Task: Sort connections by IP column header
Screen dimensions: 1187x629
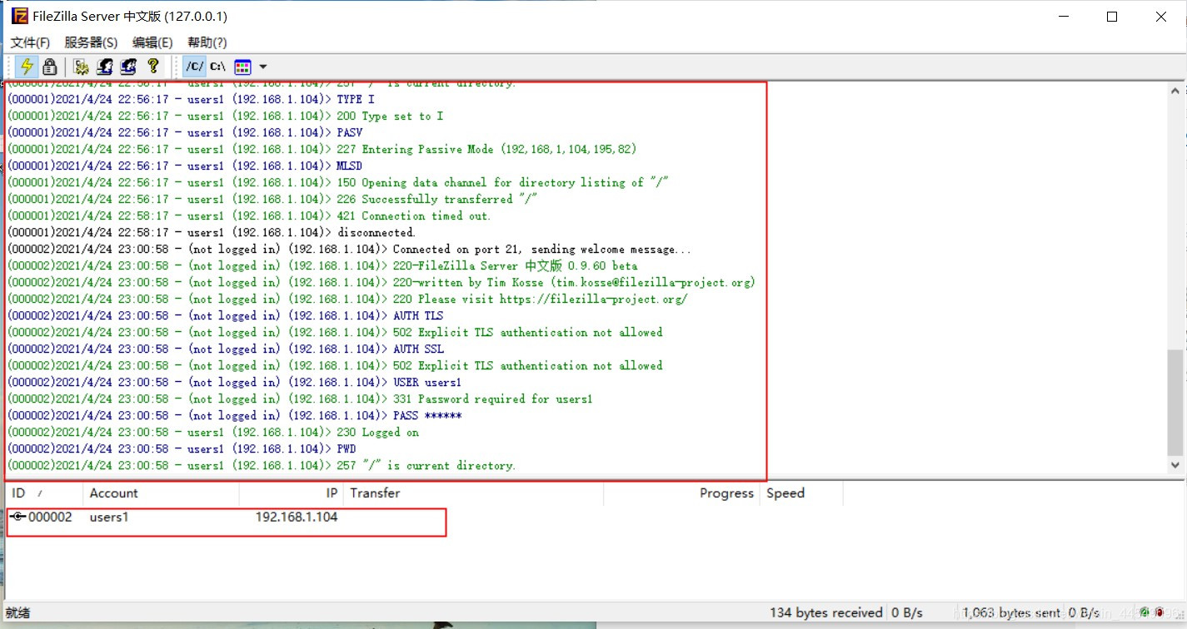Action: coord(292,493)
